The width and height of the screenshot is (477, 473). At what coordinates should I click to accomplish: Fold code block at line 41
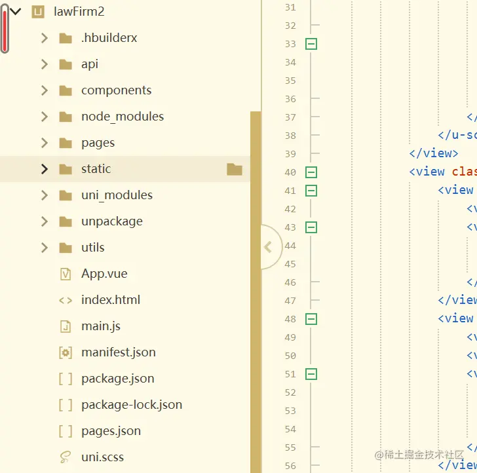click(311, 191)
